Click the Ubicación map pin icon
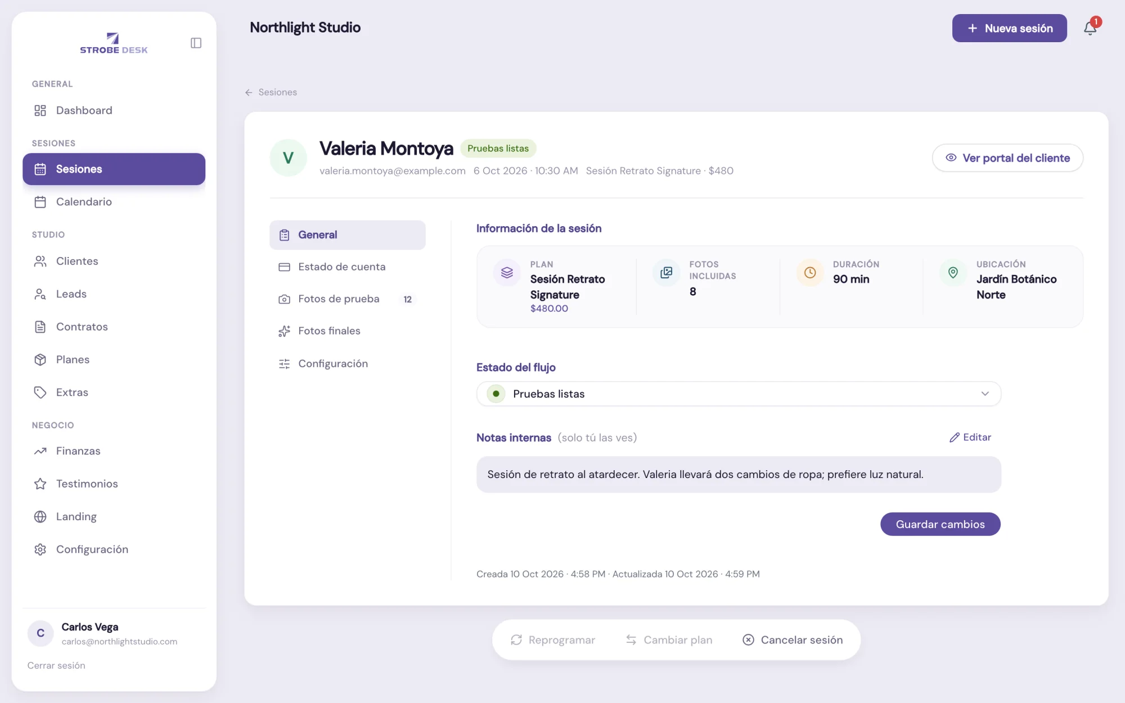Image resolution: width=1125 pixels, height=703 pixels. tap(953, 272)
